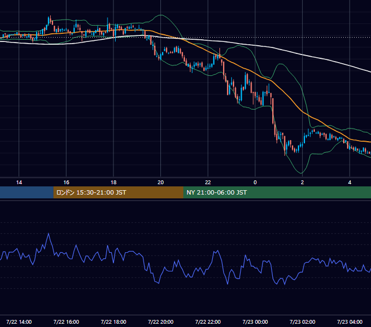The width and height of the screenshot is (371, 327).
Task: Click the ロンドン 15:30-21:00 JST session bar
Action: (118, 192)
